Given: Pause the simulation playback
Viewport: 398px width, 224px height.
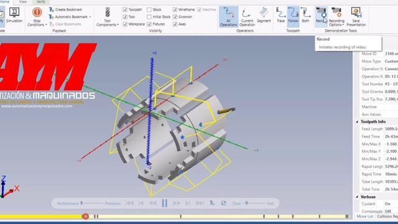Looking at the screenshot, I should pos(164,203).
